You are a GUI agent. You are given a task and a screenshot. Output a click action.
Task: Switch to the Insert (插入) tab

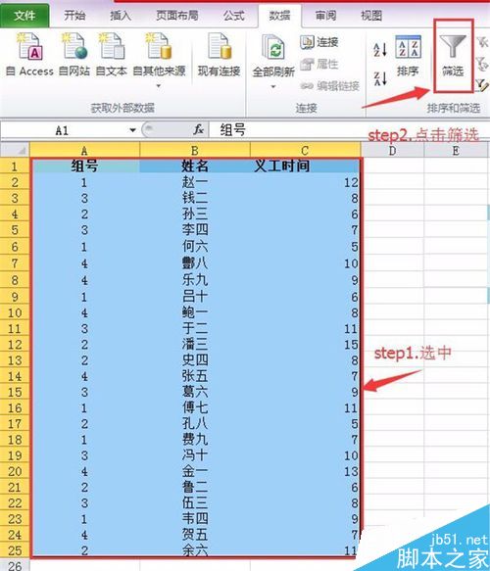click(121, 16)
